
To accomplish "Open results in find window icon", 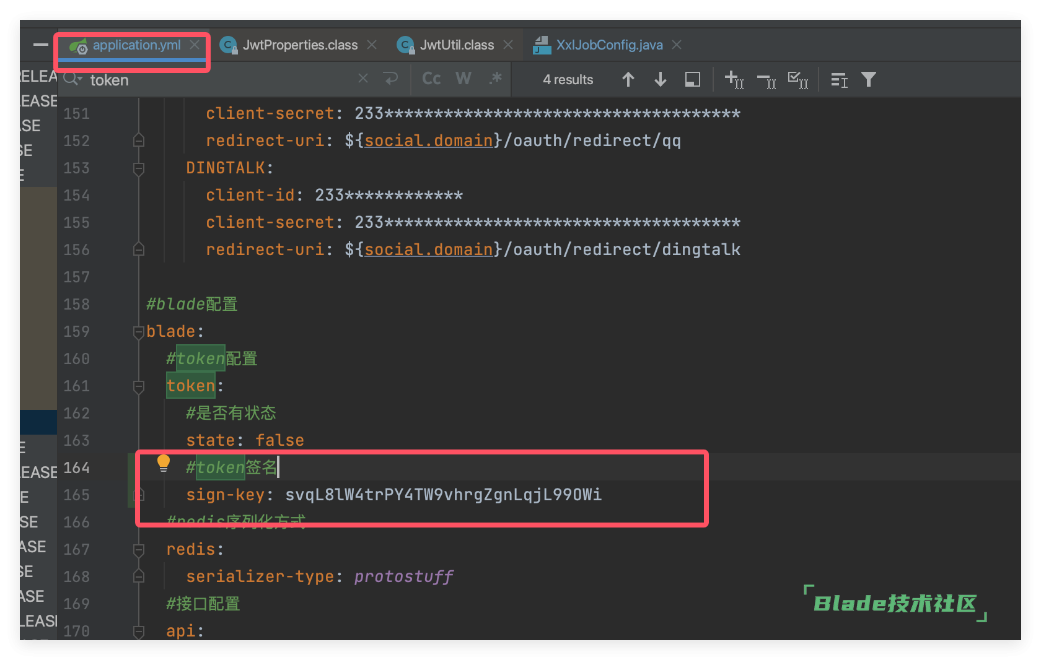I will point(839,80).
